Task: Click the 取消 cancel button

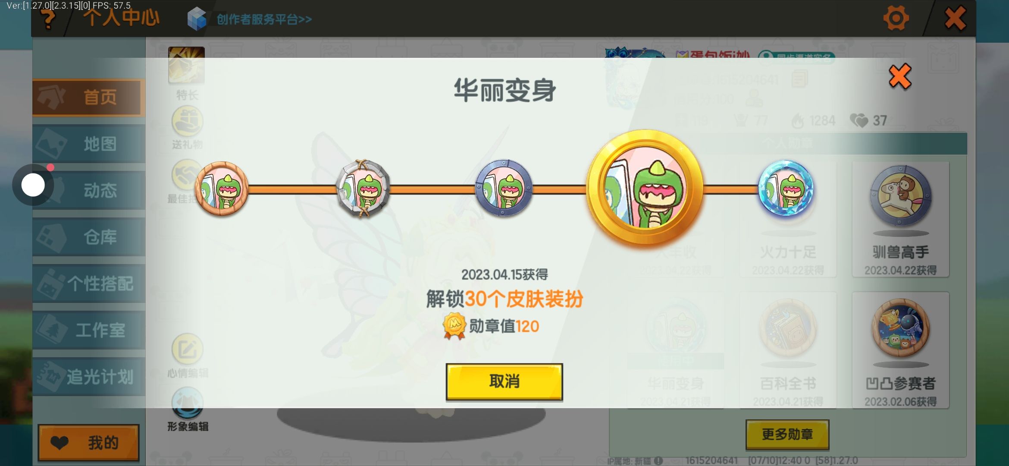Action: click(x=504, y=382)
